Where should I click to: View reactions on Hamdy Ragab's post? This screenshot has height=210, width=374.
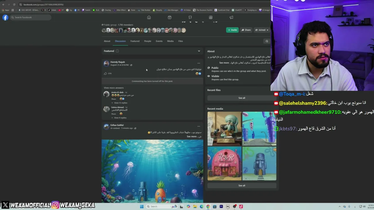198,73
